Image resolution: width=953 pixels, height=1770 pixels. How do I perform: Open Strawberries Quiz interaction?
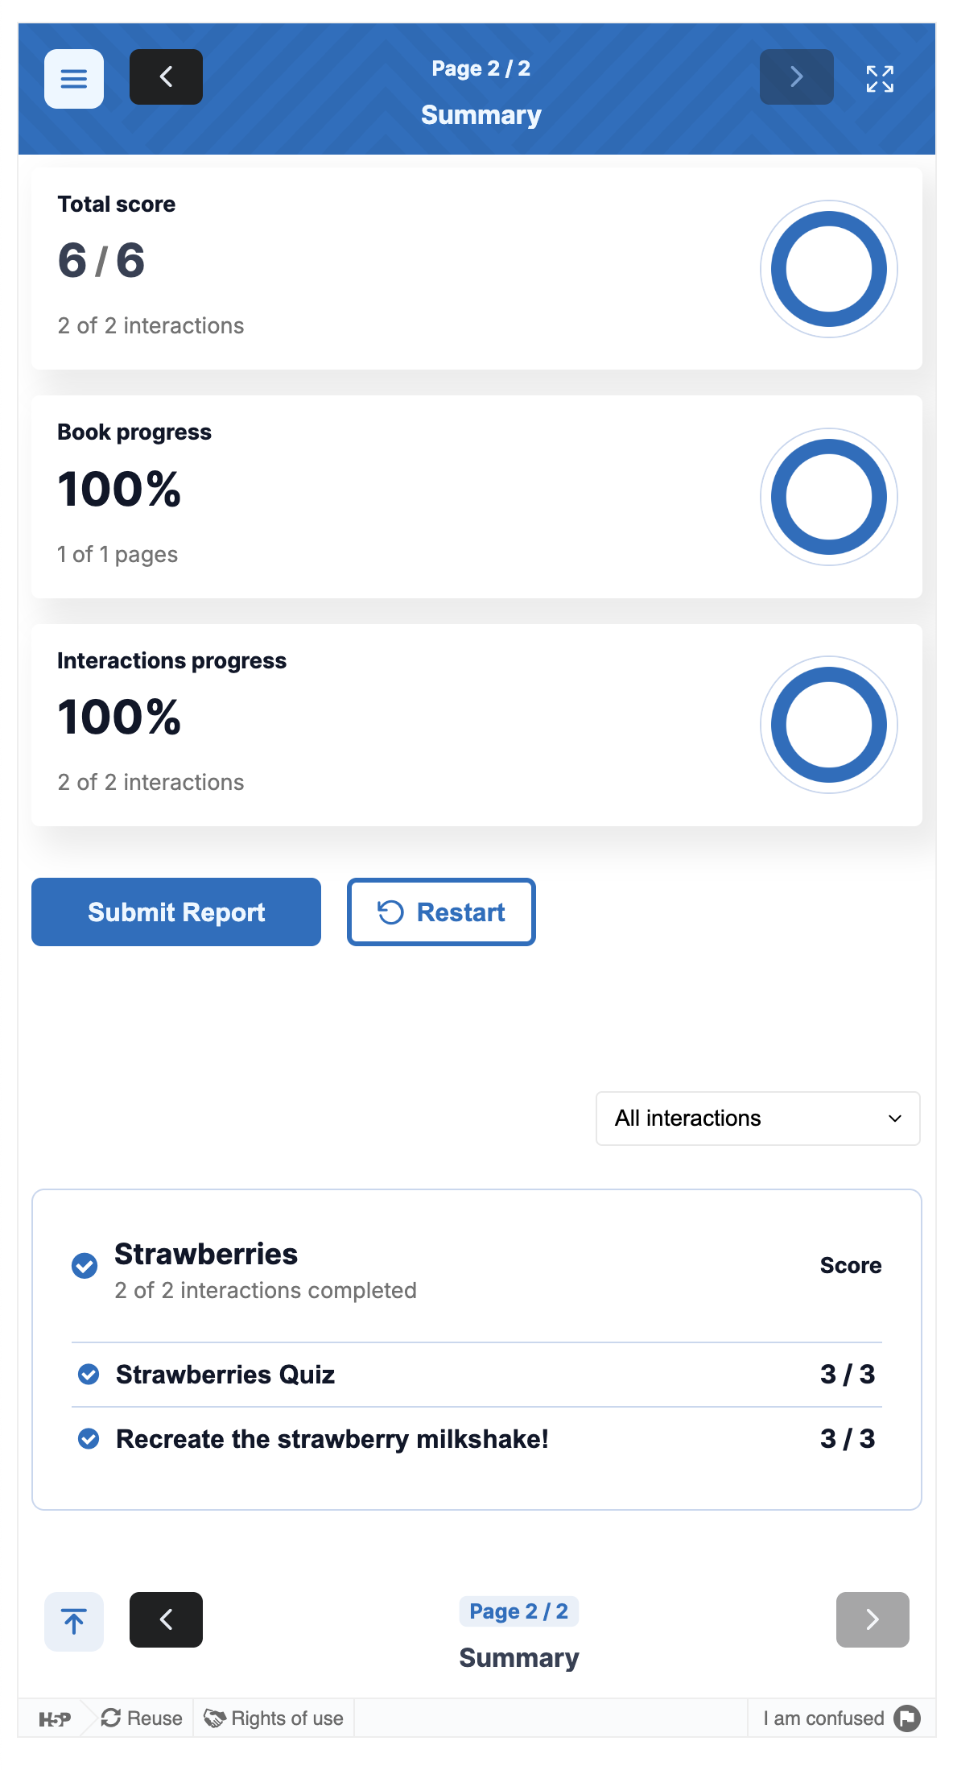pos(225,1374)
